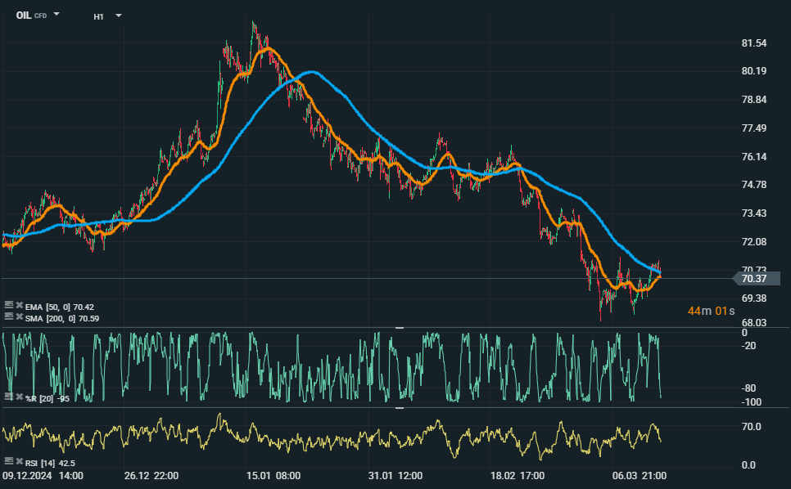The height and width of the screenshot is (489, 791).
Task: Click the 80.19 price axis label
Action: [753, 71]
